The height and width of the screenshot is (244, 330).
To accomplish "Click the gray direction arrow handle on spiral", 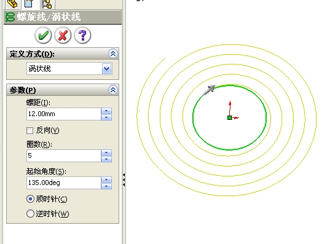I will tap(210, 90).
